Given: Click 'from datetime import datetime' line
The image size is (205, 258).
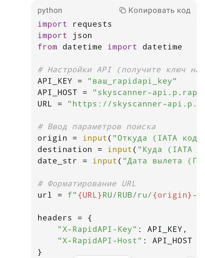Looking at the screenshot, I should [x=110, y=47].
